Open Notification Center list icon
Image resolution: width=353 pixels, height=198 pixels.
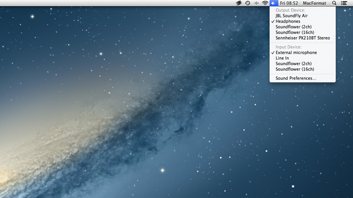click(344, 3)
